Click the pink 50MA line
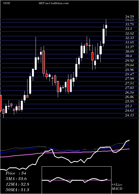This screenshot has width=139, height=194. [x=64, y=153]
